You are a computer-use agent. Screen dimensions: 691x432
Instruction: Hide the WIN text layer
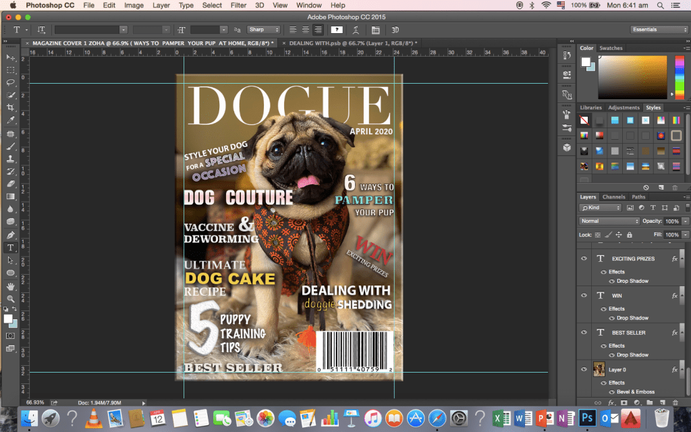(584, 296)
